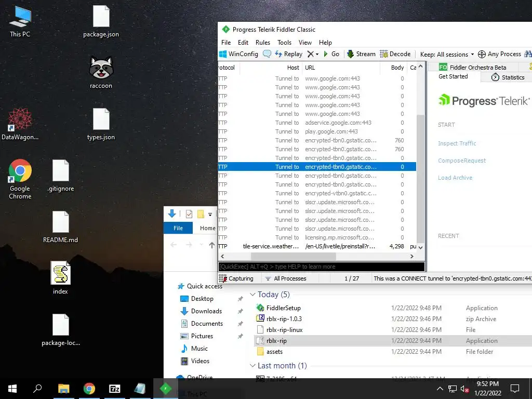This screenshot has width=532, height=399.
Task: Click the All Processes filter in status bar
Action: pyautogui.click(x=286, y=278)
